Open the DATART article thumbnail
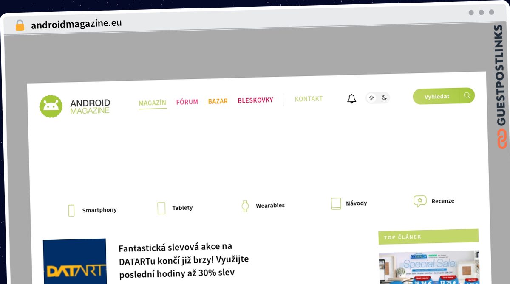The height and width of the screenshot is (284, 510). point(75,261)
